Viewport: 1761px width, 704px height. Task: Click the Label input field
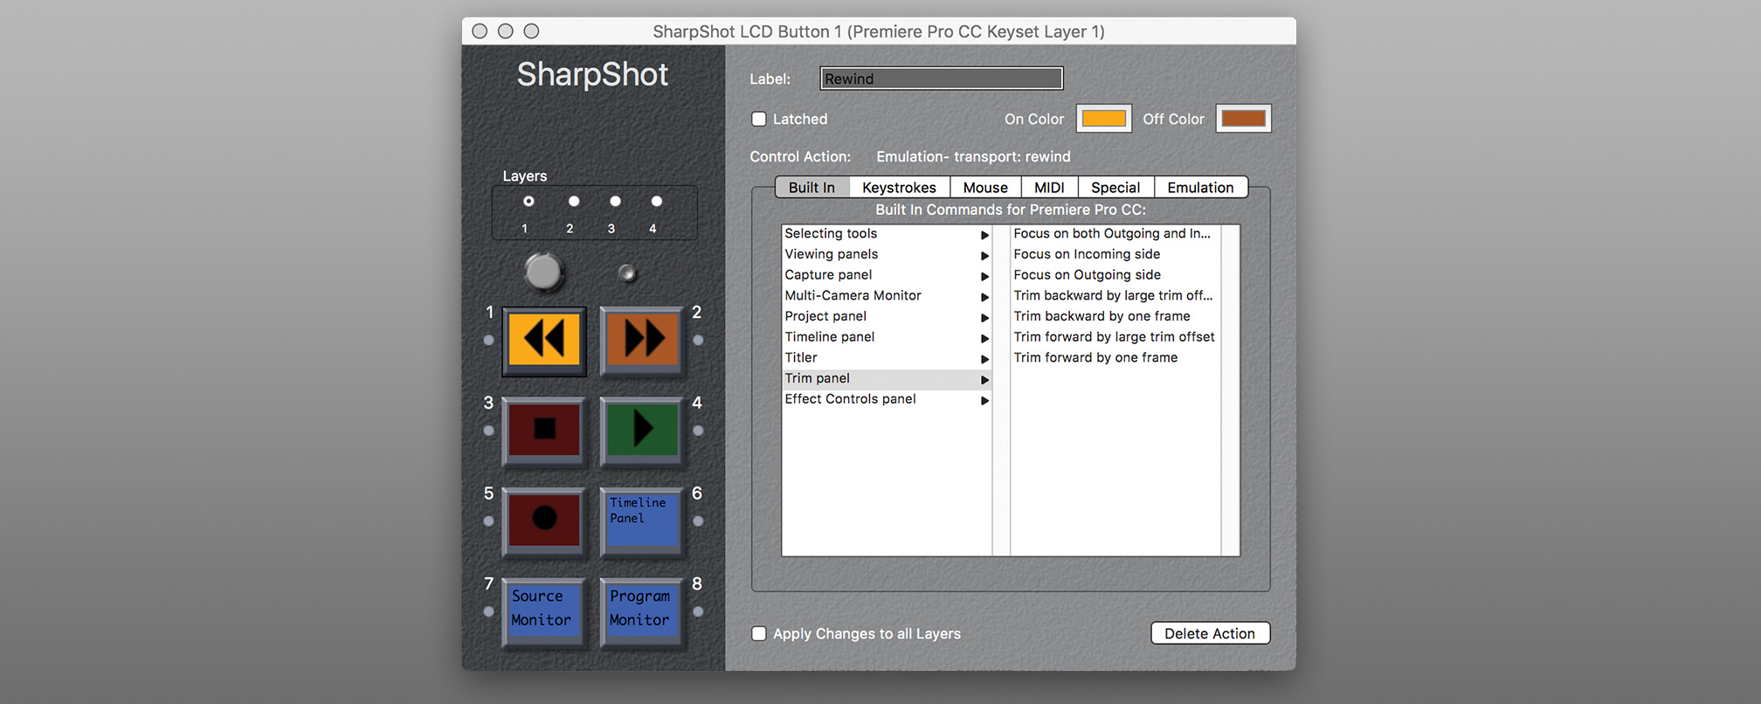(942, 79)
